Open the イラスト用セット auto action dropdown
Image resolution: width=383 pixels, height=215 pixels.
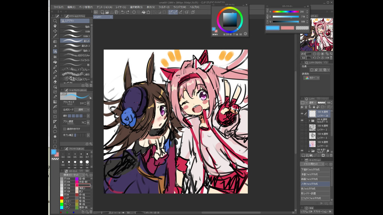point(312,164)
